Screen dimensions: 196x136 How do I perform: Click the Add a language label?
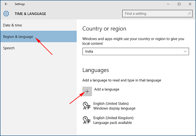click(107, 89)
